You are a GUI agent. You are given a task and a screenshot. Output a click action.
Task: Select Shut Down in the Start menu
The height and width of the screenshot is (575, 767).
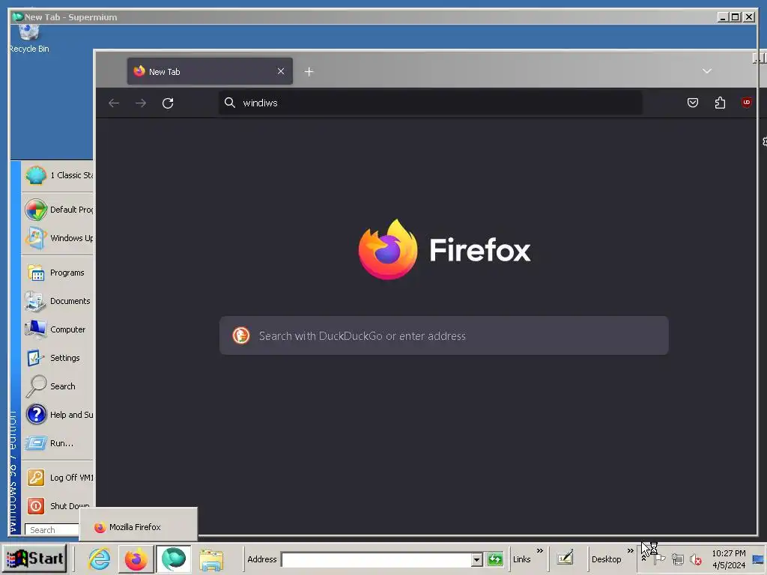[58, 505]
